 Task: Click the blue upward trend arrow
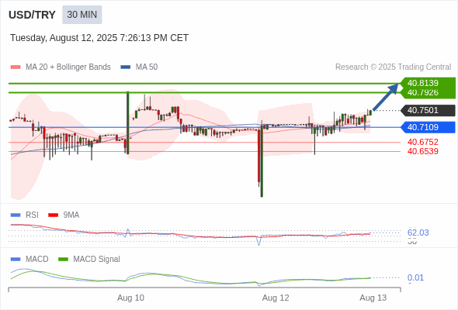point(386,97)
